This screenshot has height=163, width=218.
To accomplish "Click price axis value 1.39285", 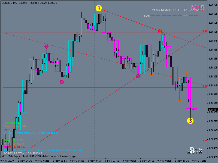I will pos(213,59).
